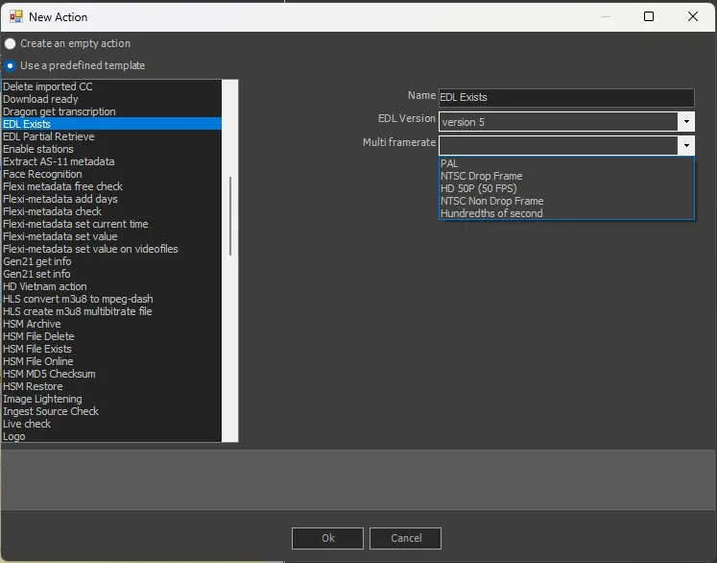Choose Hundredths of second option
Viewport: 717px width, 563px height.
click(x=491, y=213)
